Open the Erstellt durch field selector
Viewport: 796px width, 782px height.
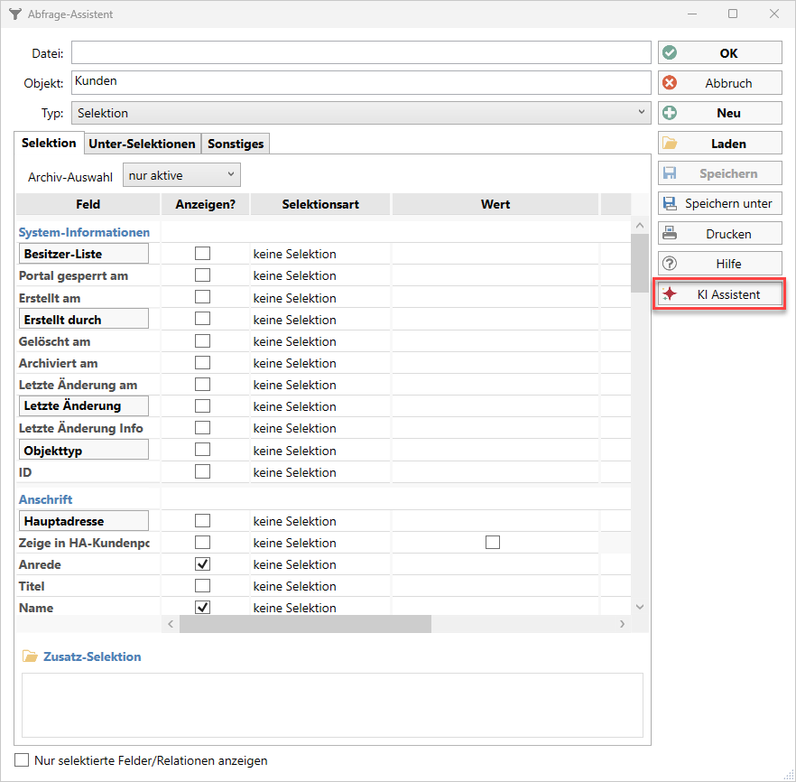[84, 320]
